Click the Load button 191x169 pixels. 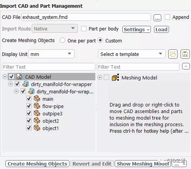click(161, 29)
